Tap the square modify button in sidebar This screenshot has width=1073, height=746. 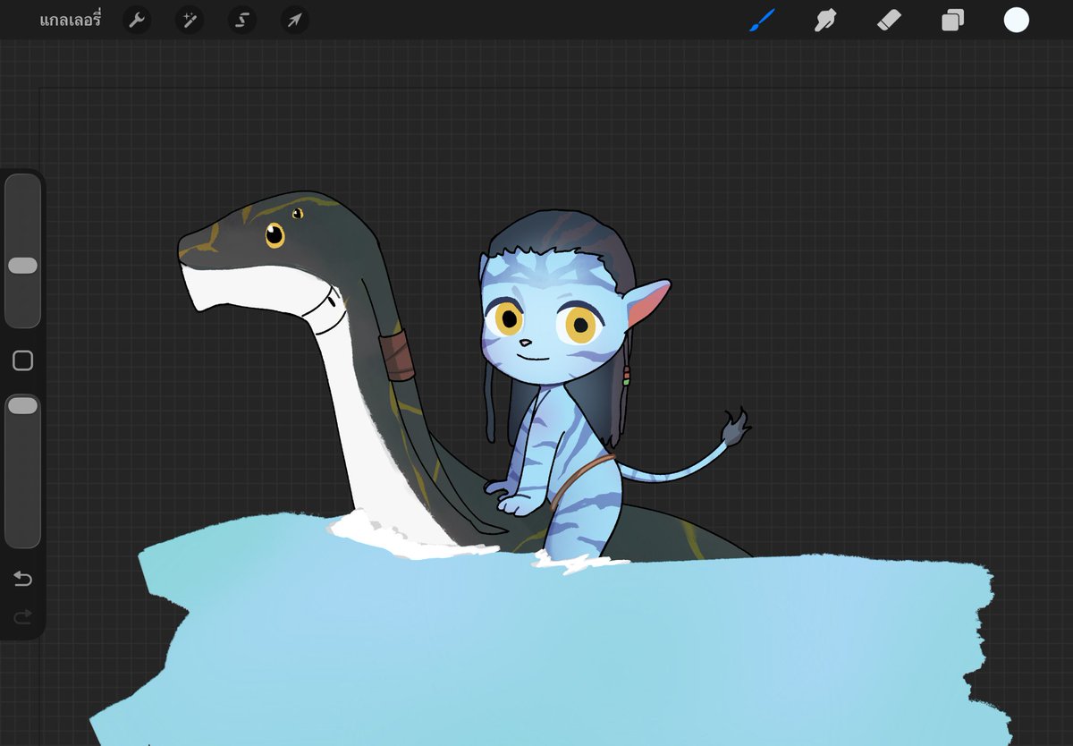[x=22, y=360]
